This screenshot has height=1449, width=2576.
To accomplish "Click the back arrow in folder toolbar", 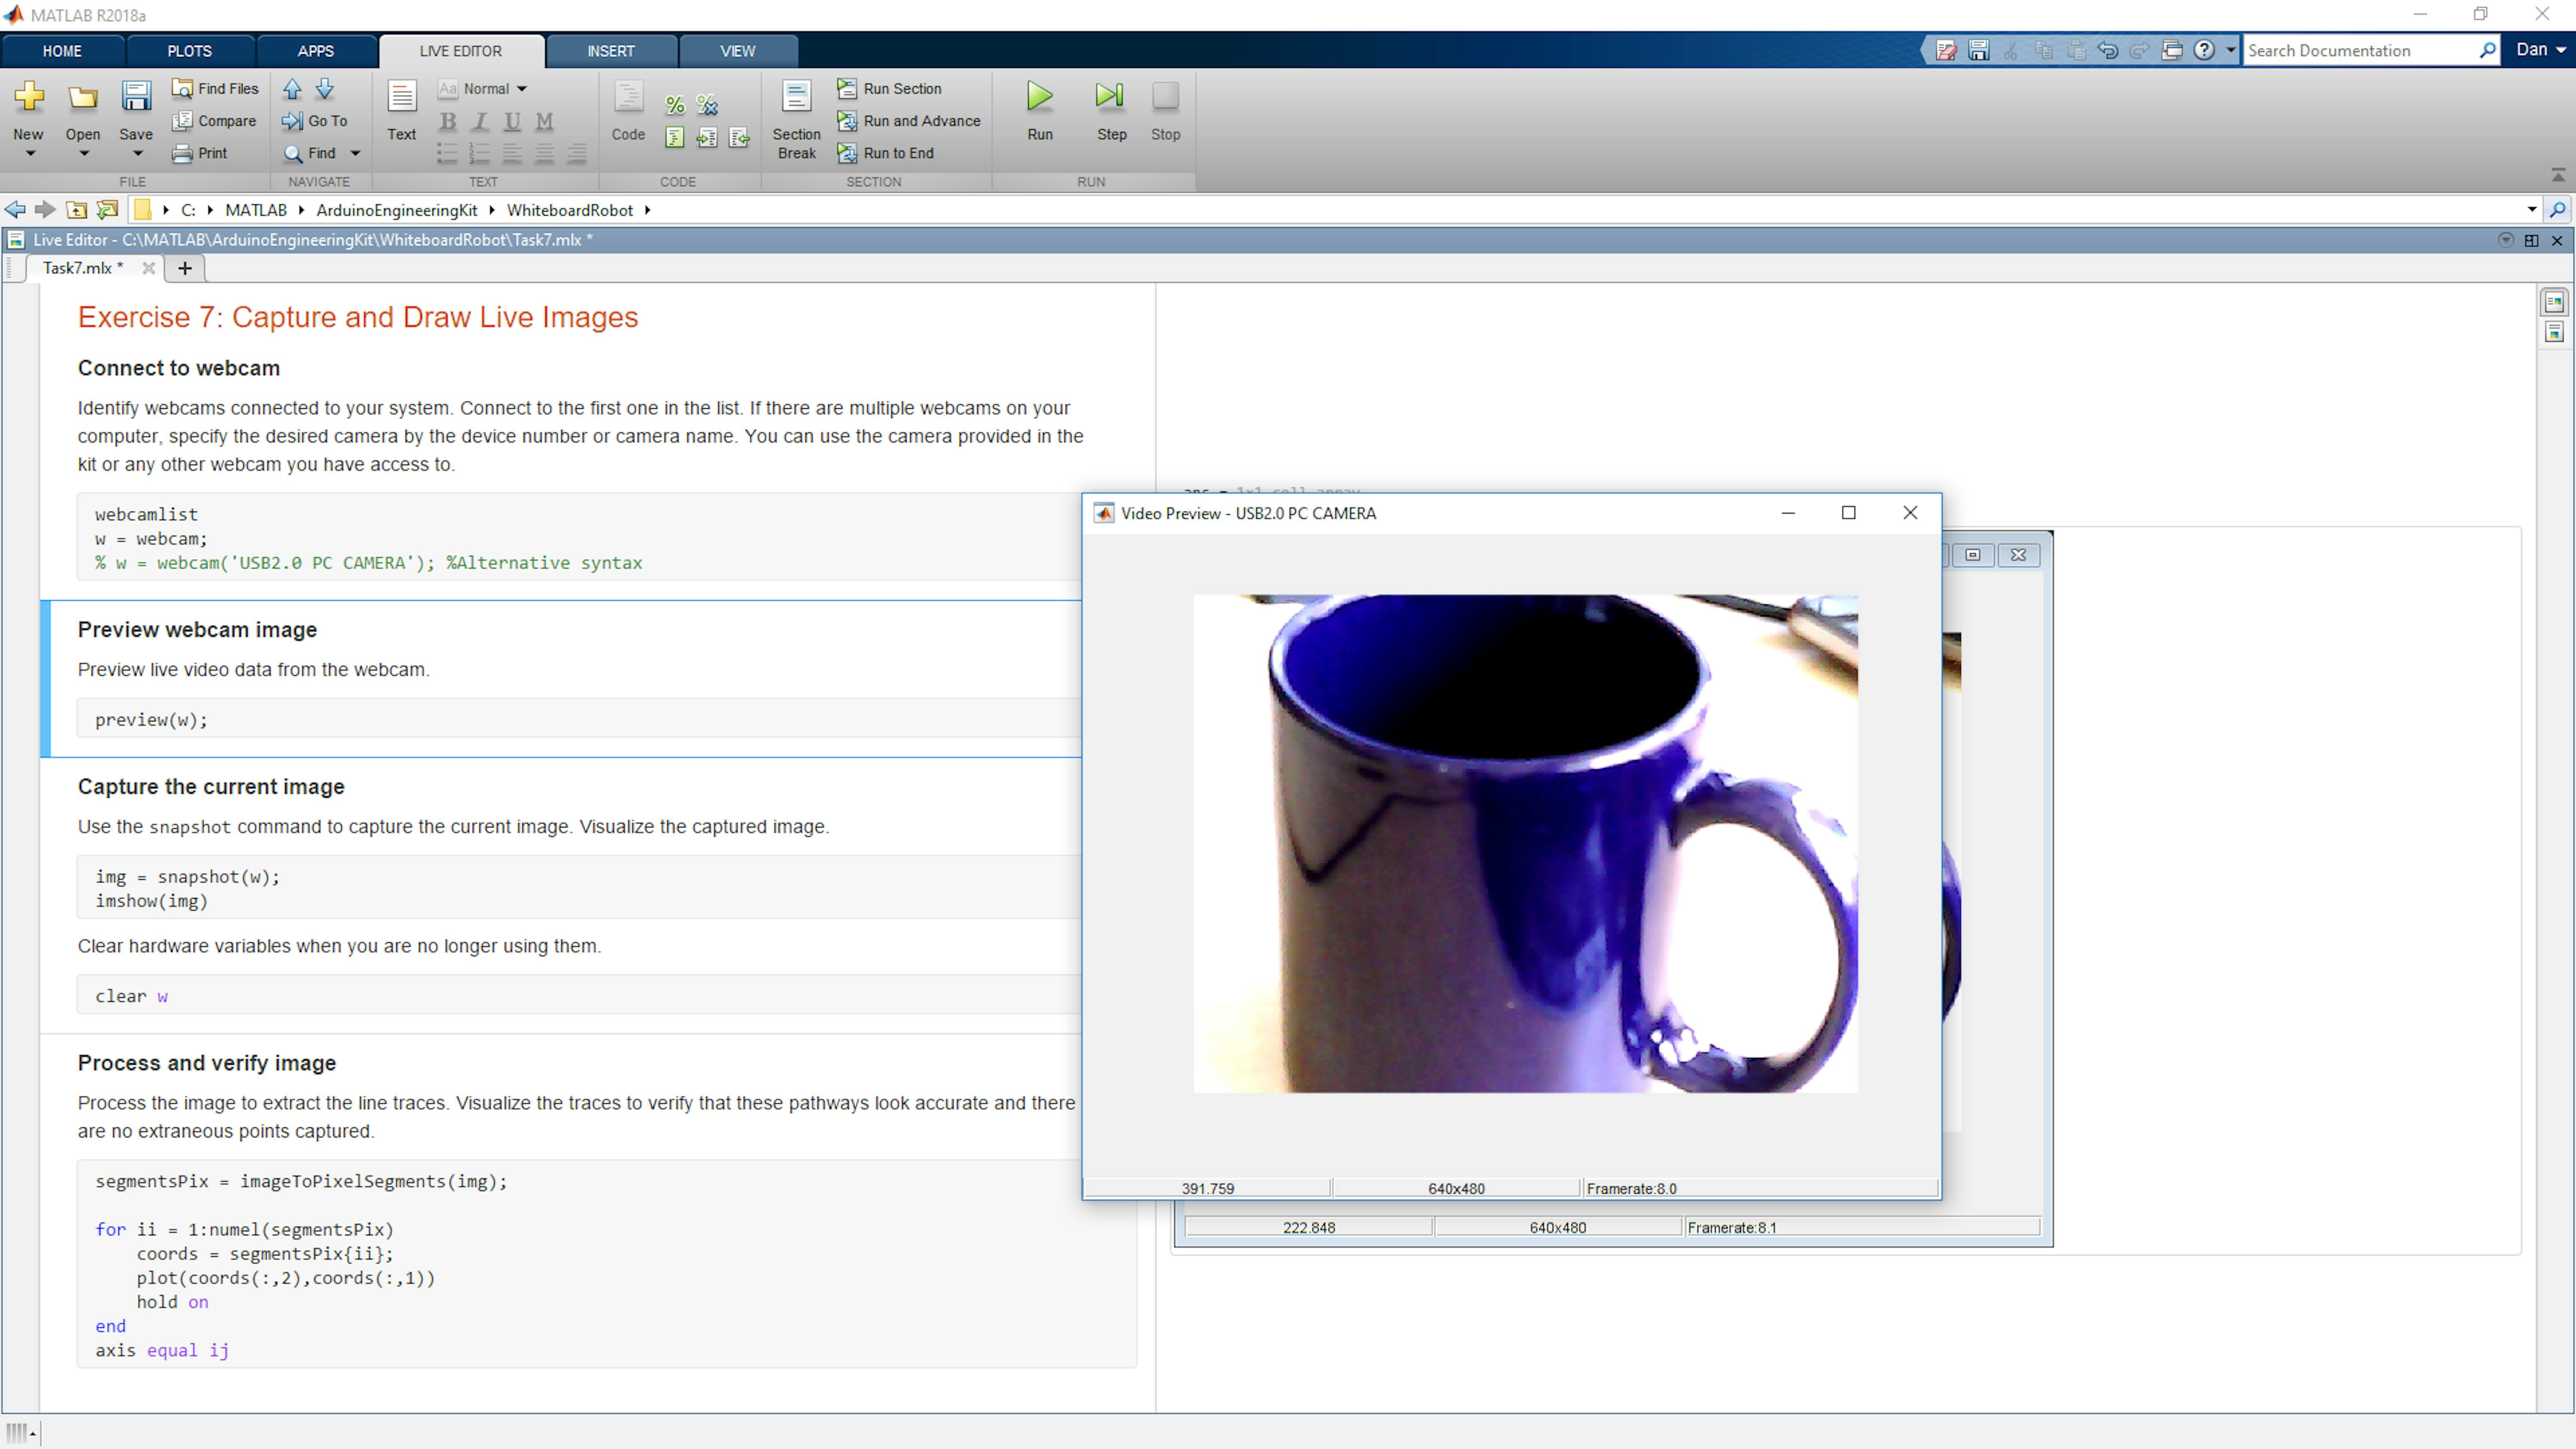I will click(15, 209).
